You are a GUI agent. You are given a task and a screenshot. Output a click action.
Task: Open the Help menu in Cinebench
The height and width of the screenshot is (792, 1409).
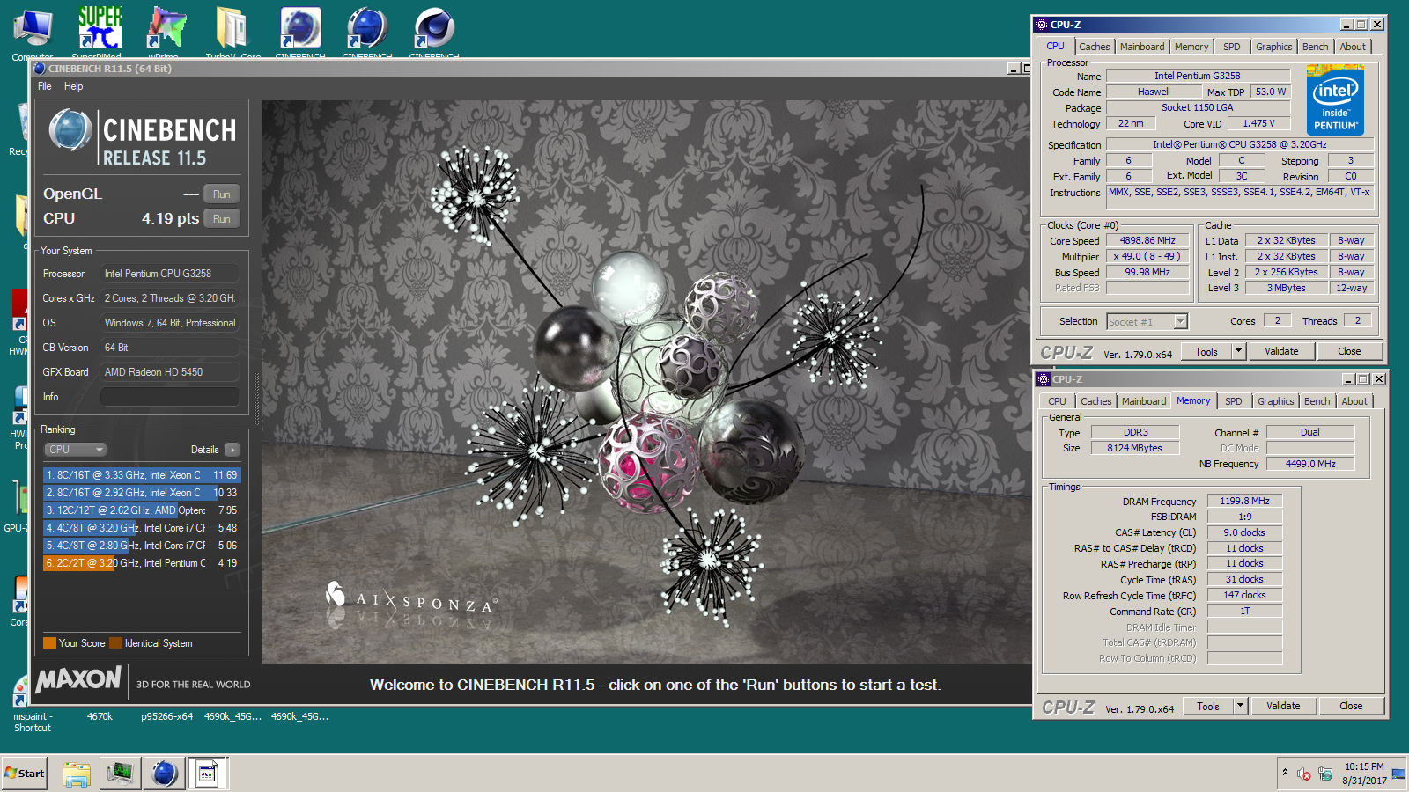(x=73, y=86)
